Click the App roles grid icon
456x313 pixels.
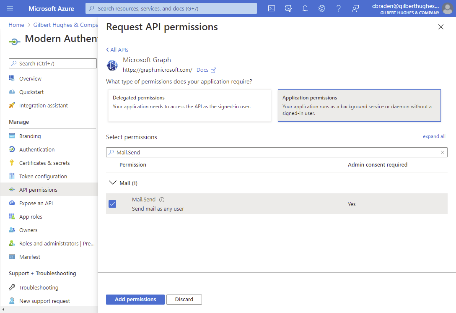click(x=12, y=216)
